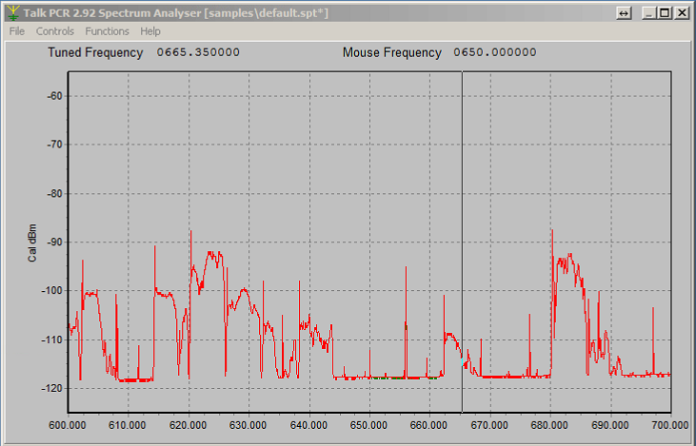Click the cyan marker on the trace
Viewport: 696px width, 446px height.
tap(464, 361)
